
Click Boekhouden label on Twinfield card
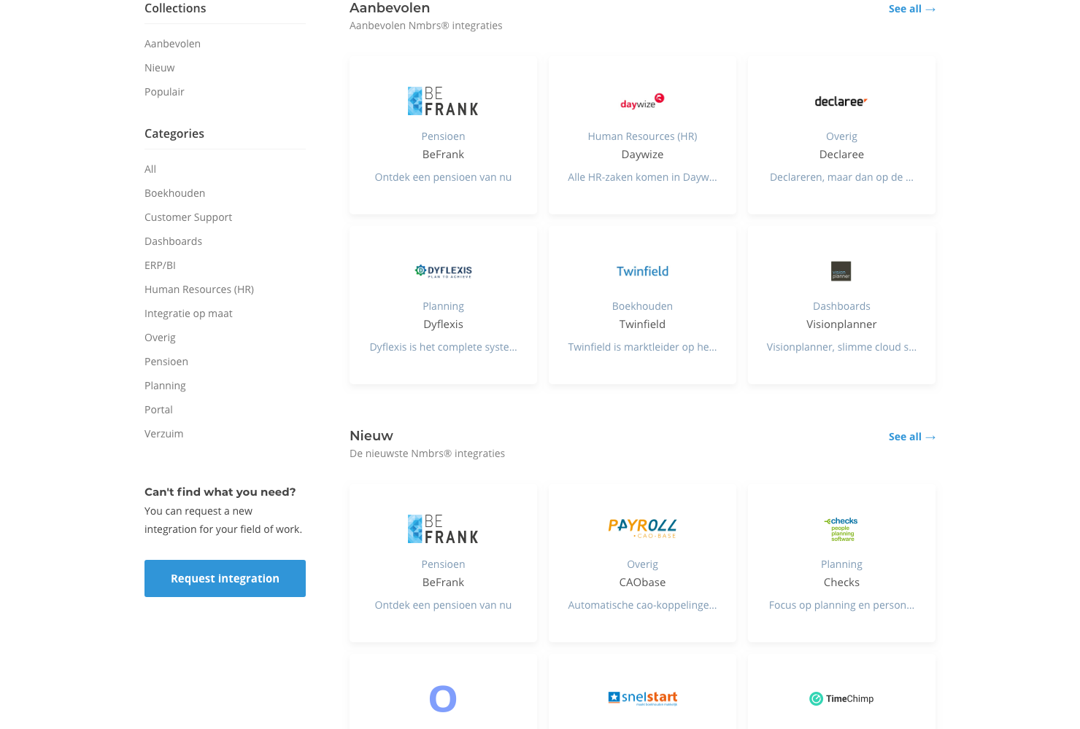[642, 306]
